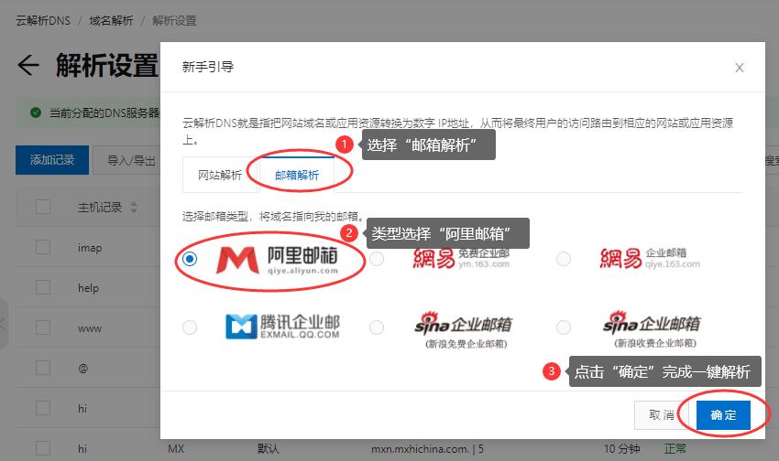Viewport: 779px width, 461px height.
Task: Click the 正常 status text
Action: (x=675, y=449)
